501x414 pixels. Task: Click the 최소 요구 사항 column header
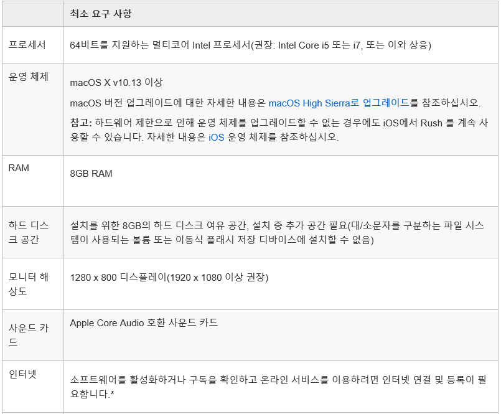coord(101,14)
